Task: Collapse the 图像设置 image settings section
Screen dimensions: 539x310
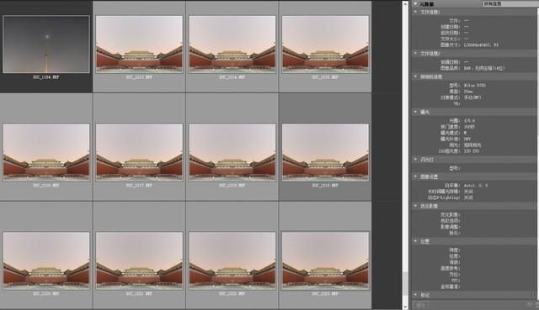Action: (x=415, y=177)
